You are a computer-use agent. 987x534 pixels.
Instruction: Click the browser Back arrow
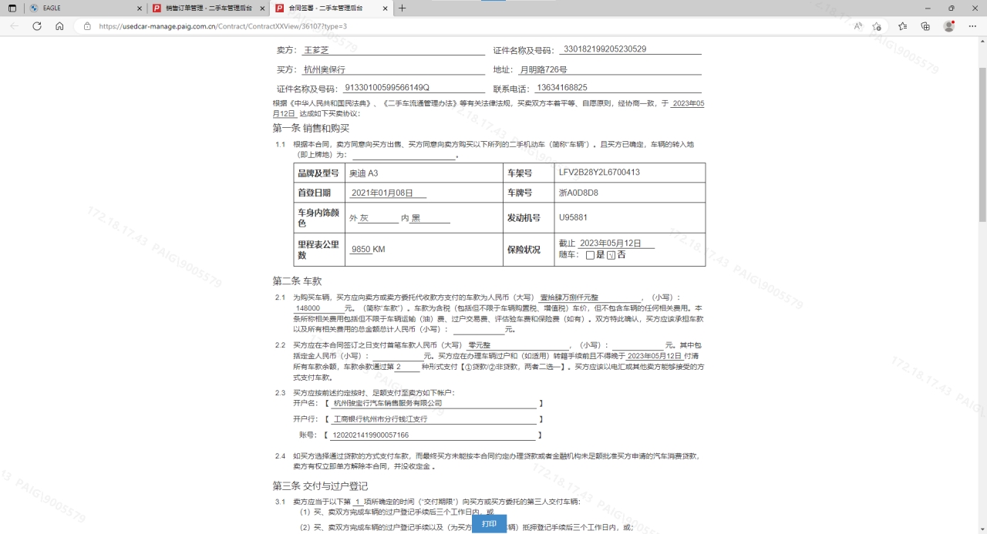click(x=14, y=26)
